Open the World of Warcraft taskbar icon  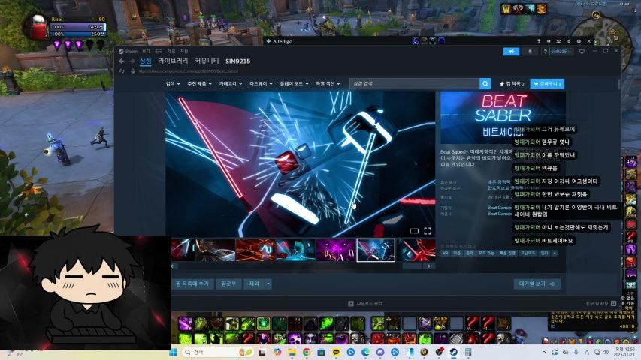(x=425, y=352)
